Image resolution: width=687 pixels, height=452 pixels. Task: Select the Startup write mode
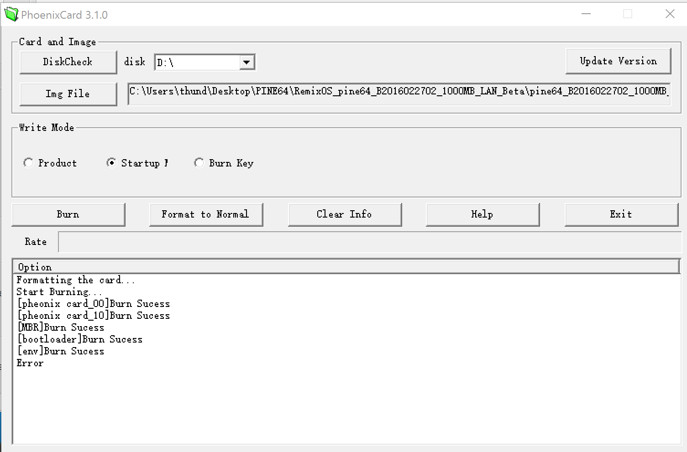pyautogui.click(x=111, y=163)
